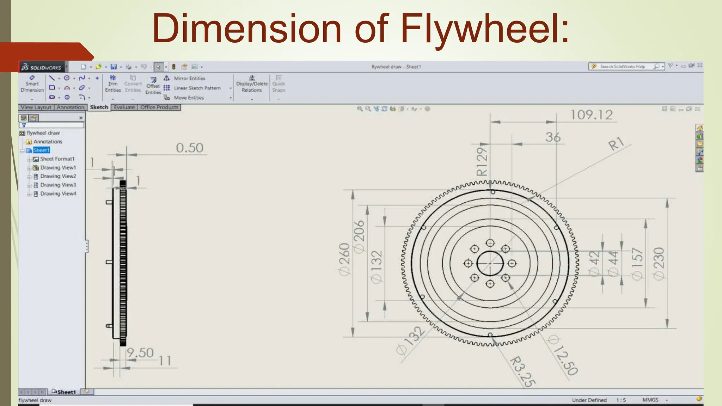This screenshot has width=722, height=406.
Task: Click the Save icon
Action: (114, 67)
